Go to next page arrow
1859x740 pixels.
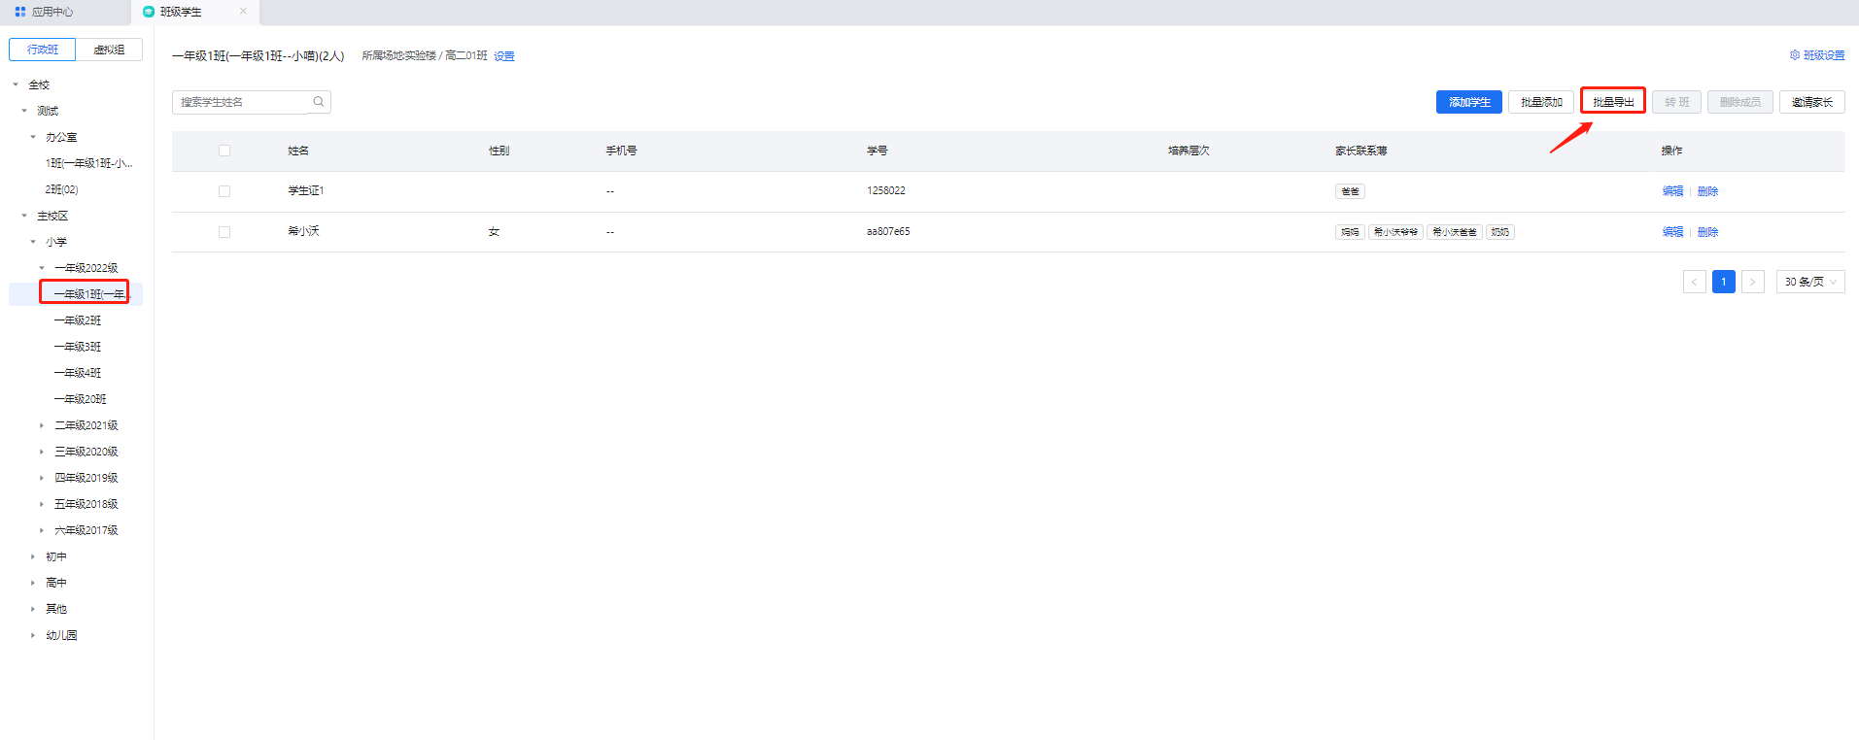tap(1752, 282)
